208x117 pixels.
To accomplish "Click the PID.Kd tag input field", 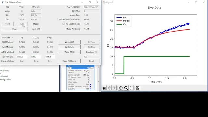I will point(50,57).
